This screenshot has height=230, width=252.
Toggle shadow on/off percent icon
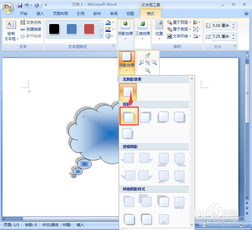pyautogui.click(x=148, y=63)
